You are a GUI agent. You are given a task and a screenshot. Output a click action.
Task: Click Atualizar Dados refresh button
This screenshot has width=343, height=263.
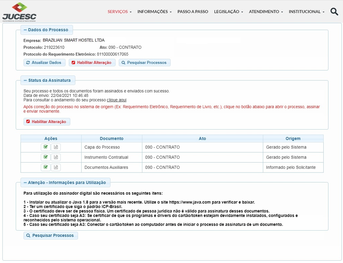[x=44, y=63]
